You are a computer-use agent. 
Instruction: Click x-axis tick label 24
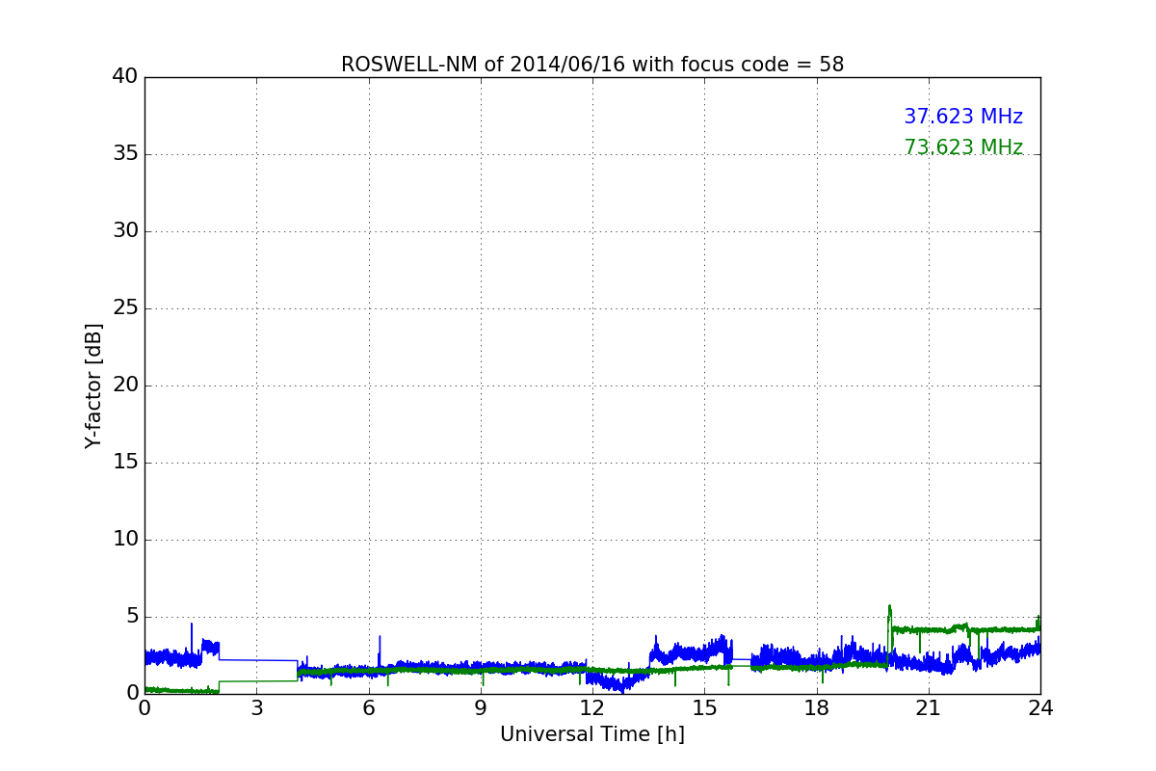coord(1040,708)
